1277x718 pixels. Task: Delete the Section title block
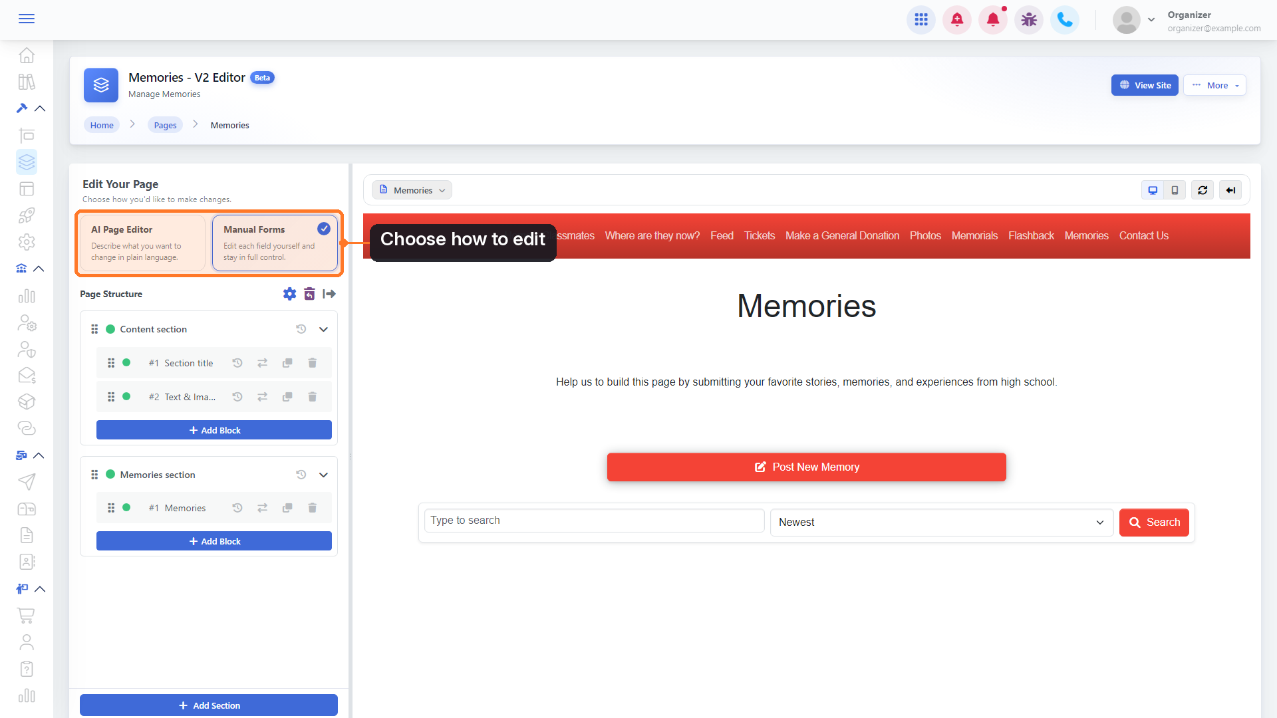click(x=312, y=363)
